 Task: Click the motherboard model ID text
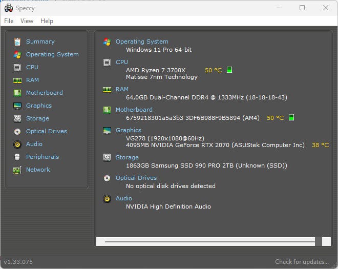193,118
